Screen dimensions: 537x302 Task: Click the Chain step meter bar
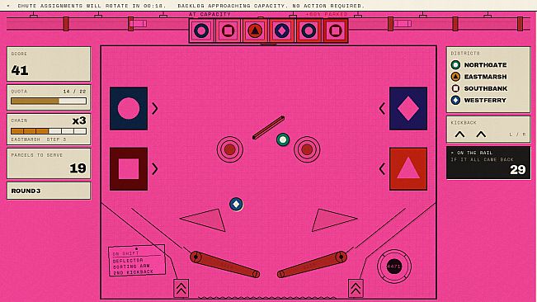point(49,131)
